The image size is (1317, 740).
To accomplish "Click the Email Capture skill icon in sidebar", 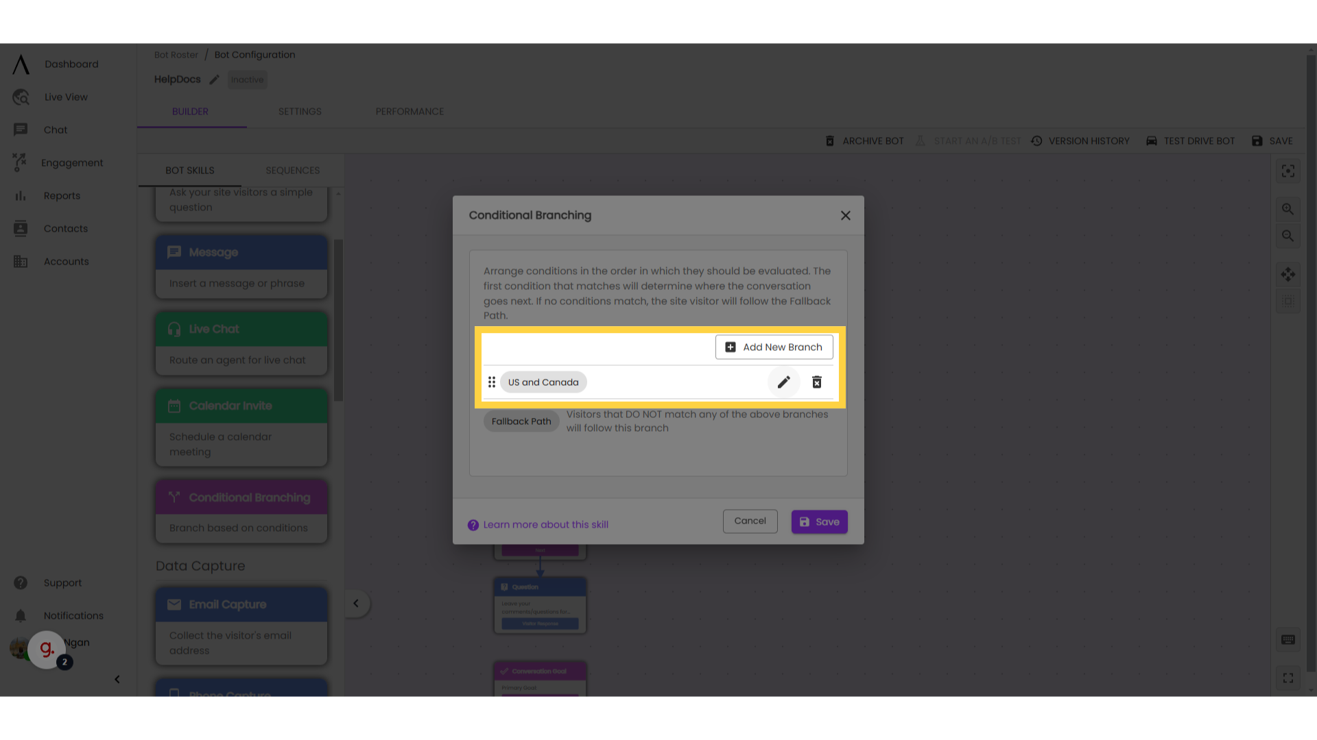I will tap(174, 604).
